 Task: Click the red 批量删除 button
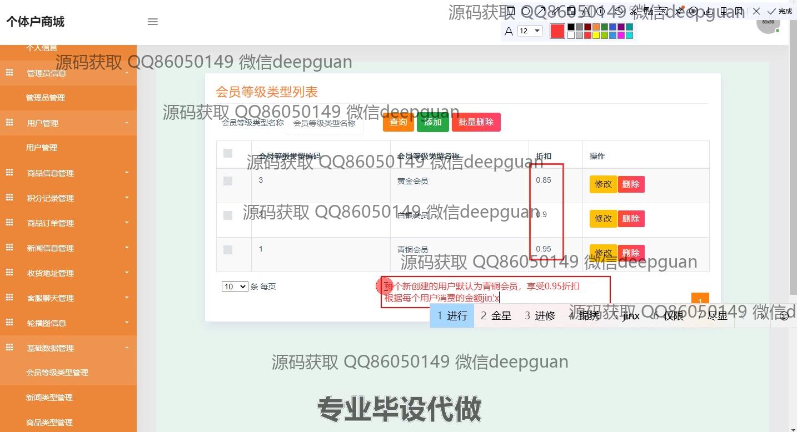click(x=476, y=122)
